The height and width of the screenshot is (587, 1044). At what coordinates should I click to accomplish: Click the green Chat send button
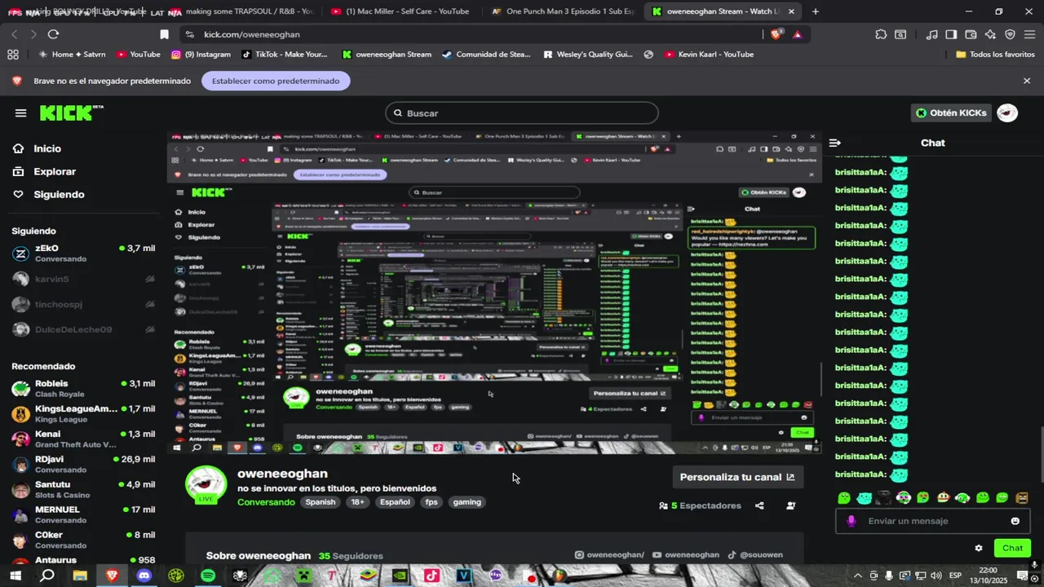pyautogui.click(x=1012, y=548)
